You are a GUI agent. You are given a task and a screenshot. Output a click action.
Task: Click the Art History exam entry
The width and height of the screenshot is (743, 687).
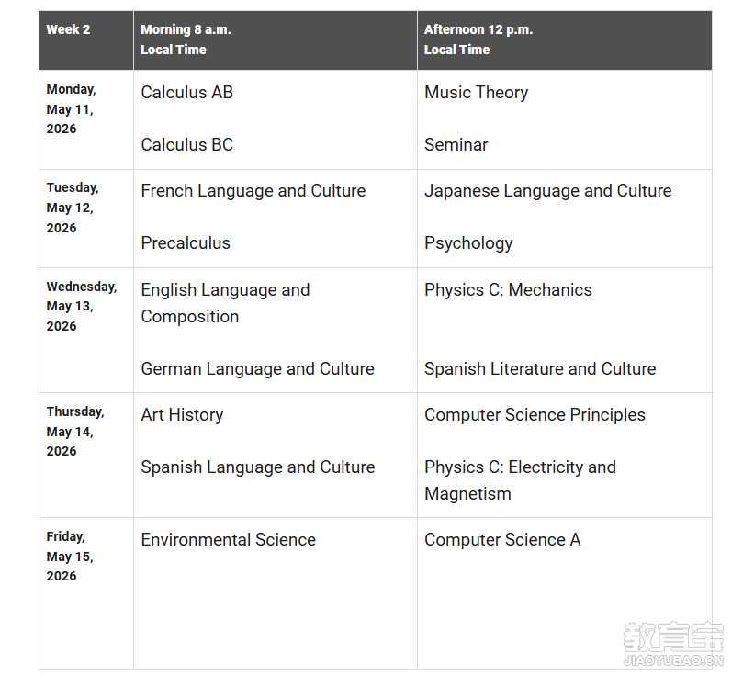click(182, 415)
